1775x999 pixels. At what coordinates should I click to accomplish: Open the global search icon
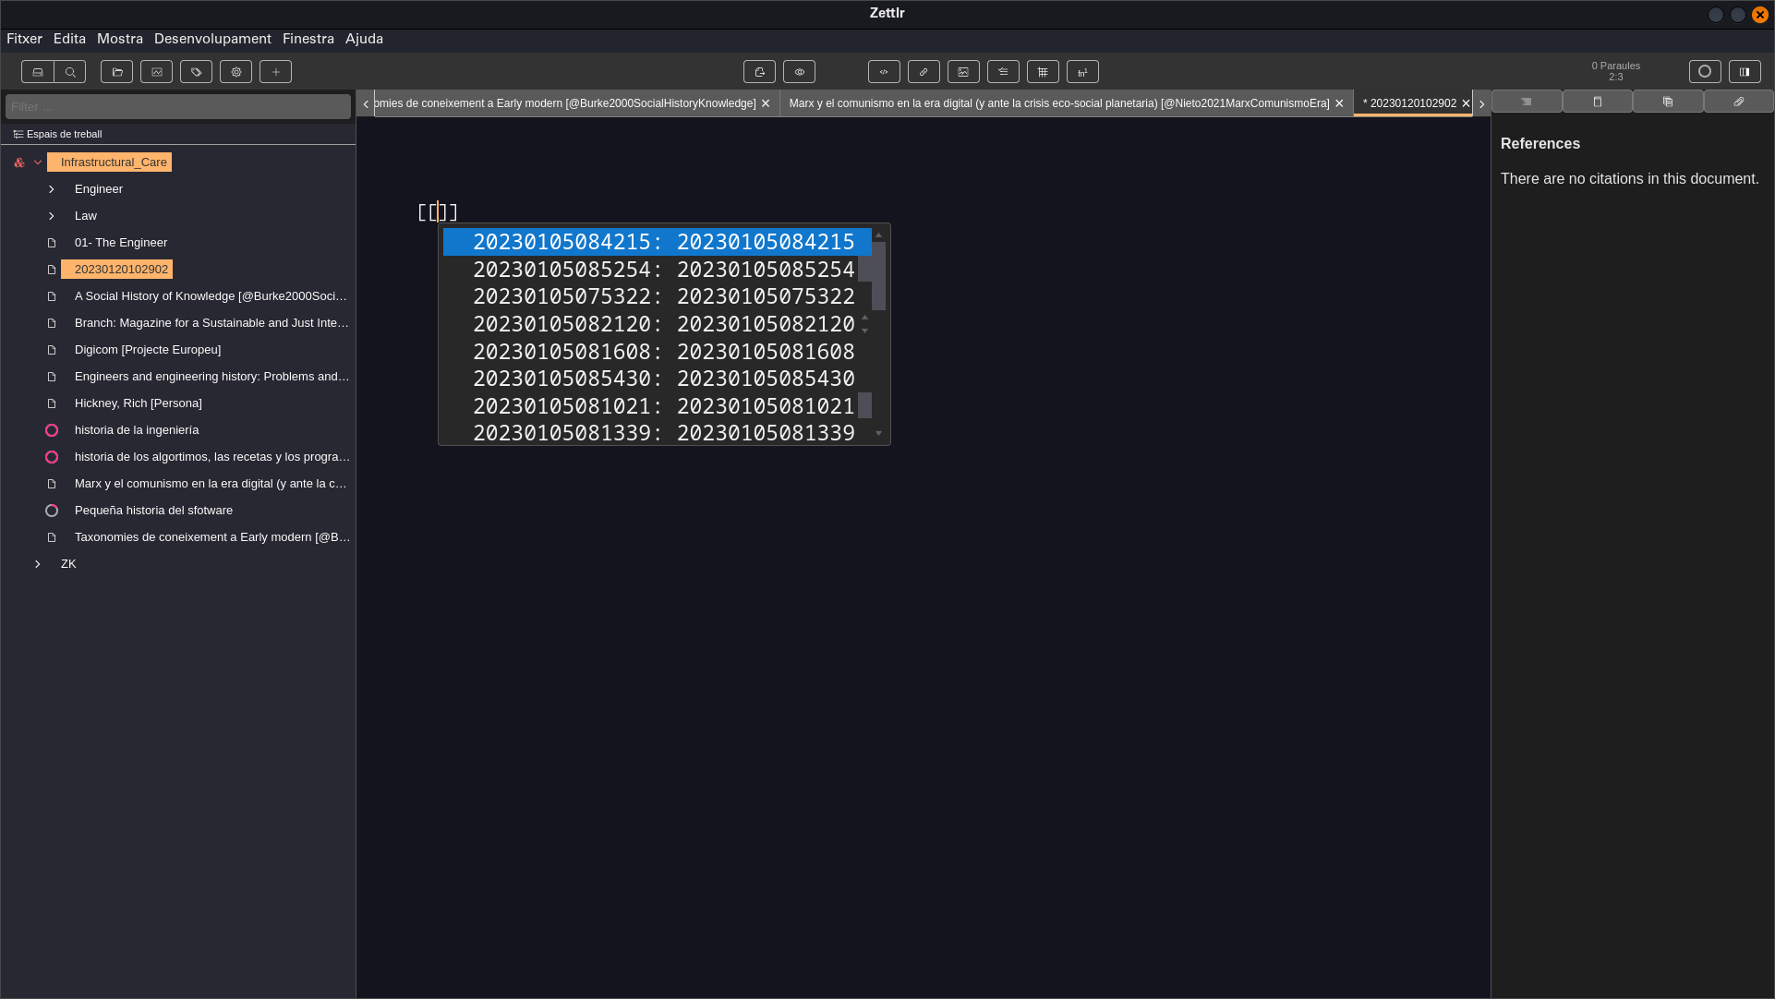[69, 71]
